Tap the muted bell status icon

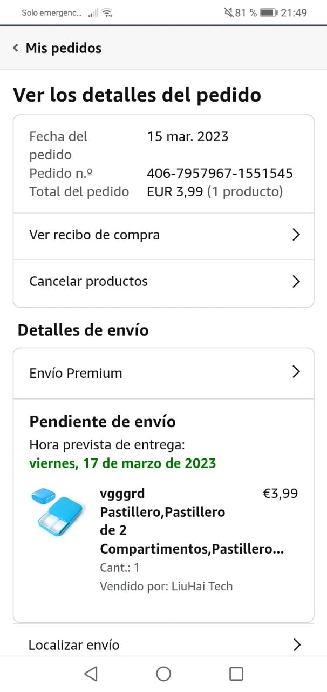228,12
